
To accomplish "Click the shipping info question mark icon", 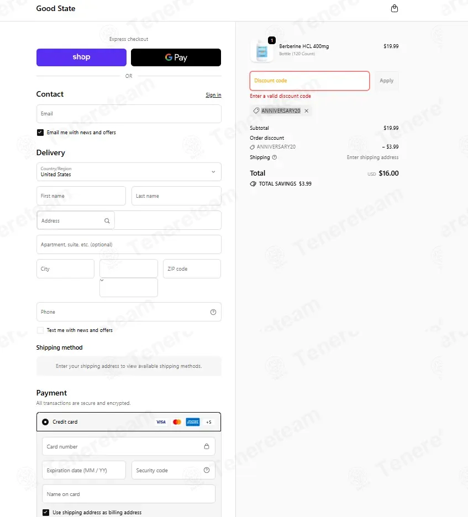I will pyautogui.click(x=275, y=157).
